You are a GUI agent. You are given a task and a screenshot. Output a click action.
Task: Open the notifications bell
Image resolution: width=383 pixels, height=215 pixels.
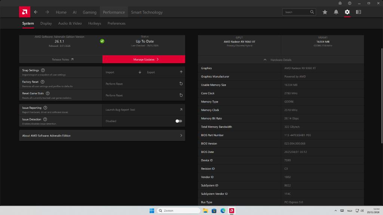pos(336,12)
